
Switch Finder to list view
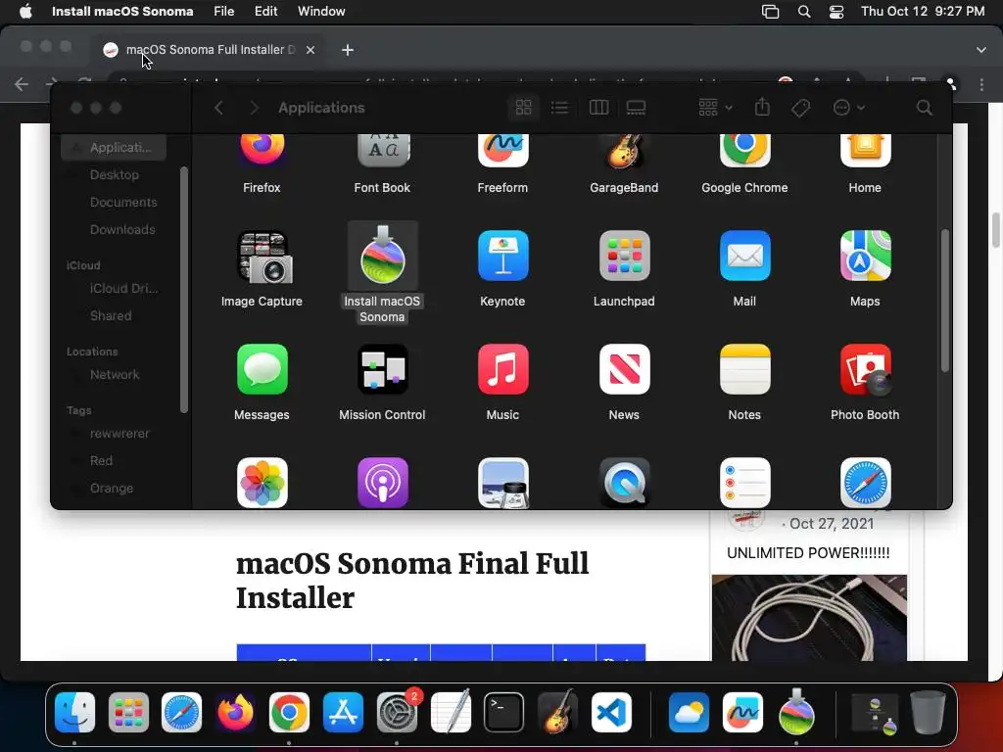(559, 108)
